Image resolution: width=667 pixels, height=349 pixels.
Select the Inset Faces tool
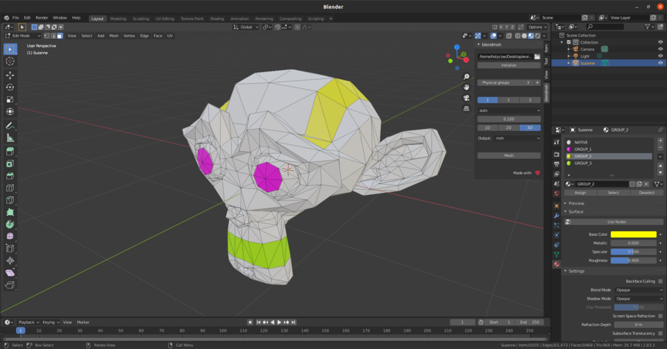[10, 164]
